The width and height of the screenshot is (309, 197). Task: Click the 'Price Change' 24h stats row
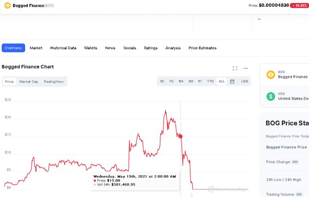(x=287, y=162)
